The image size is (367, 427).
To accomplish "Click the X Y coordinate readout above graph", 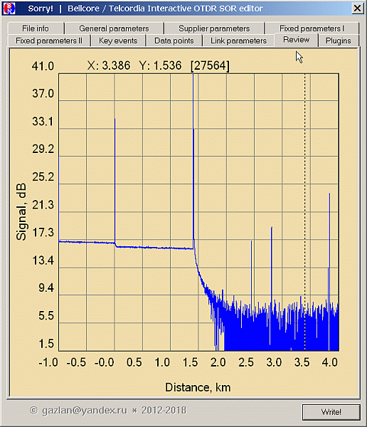I will tap(159, 65).
